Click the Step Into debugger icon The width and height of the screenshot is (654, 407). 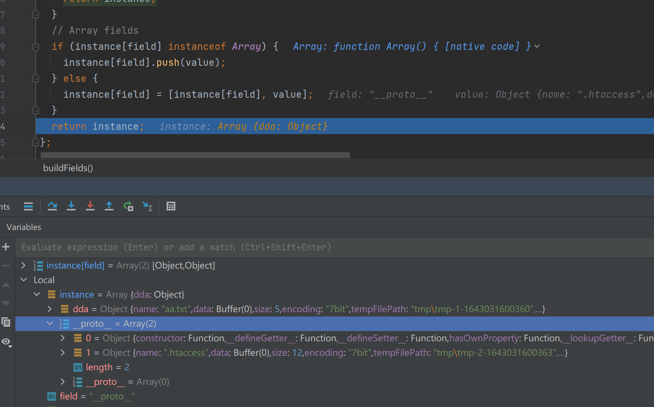(x=71, y=206)
